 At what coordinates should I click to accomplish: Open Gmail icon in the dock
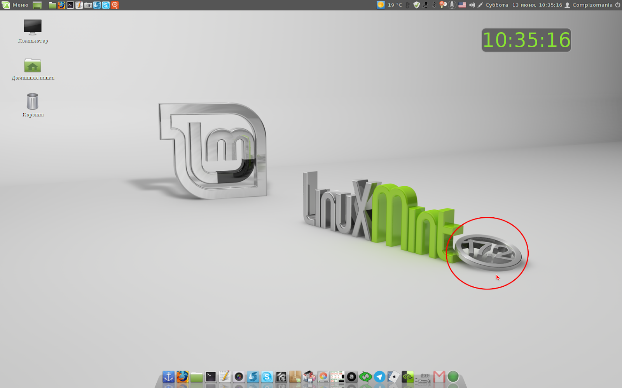439,376
